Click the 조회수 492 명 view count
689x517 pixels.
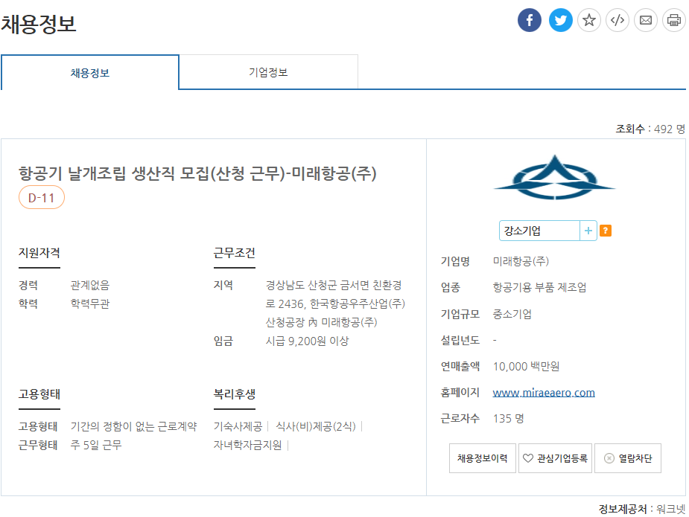[x=650, y=129]
